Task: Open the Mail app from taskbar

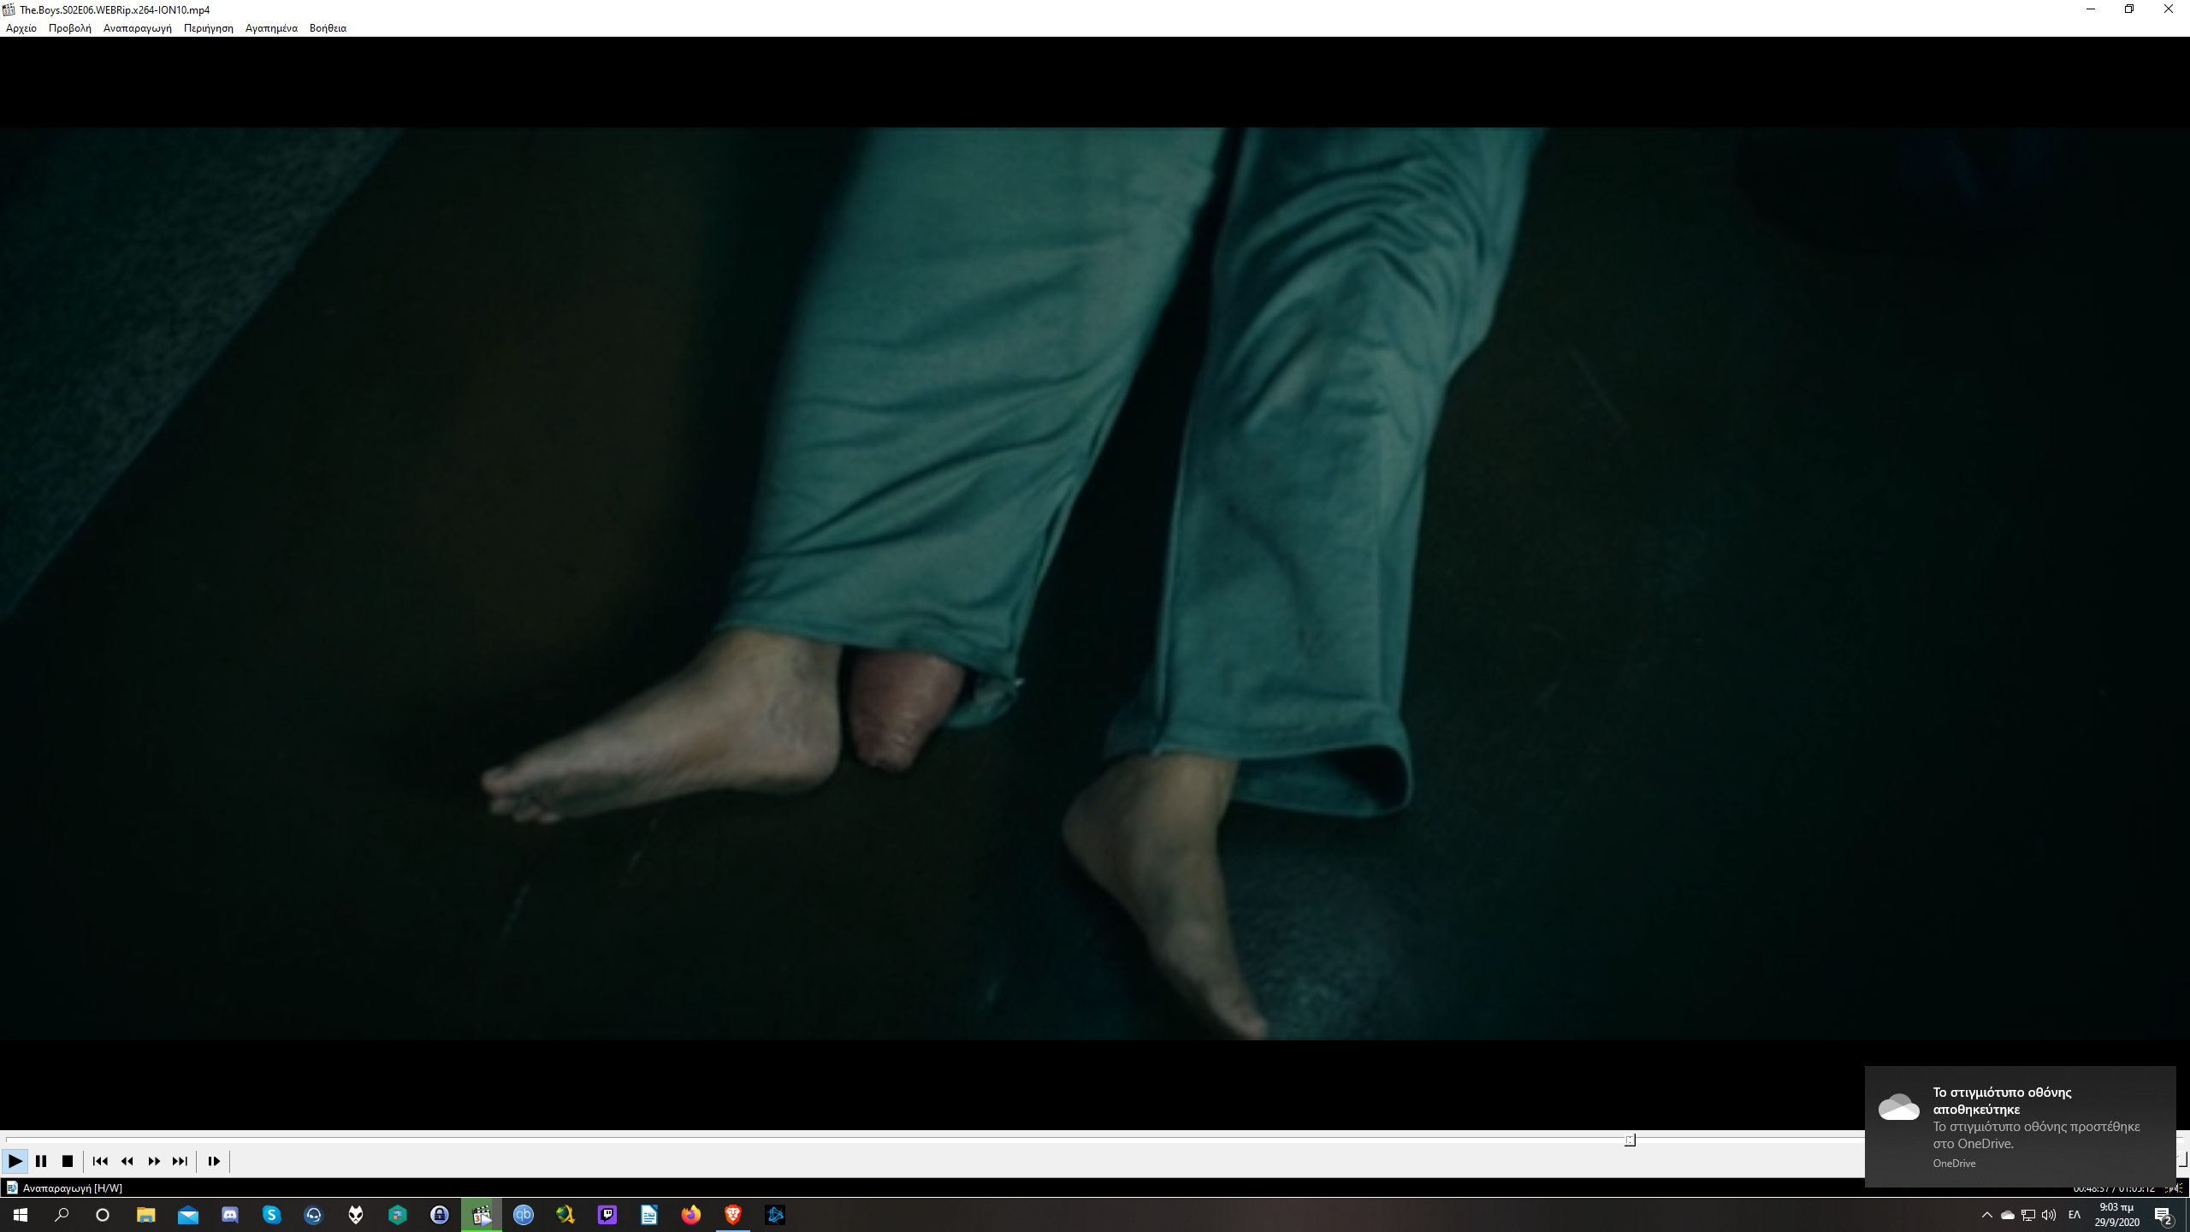Action: 188,1215
